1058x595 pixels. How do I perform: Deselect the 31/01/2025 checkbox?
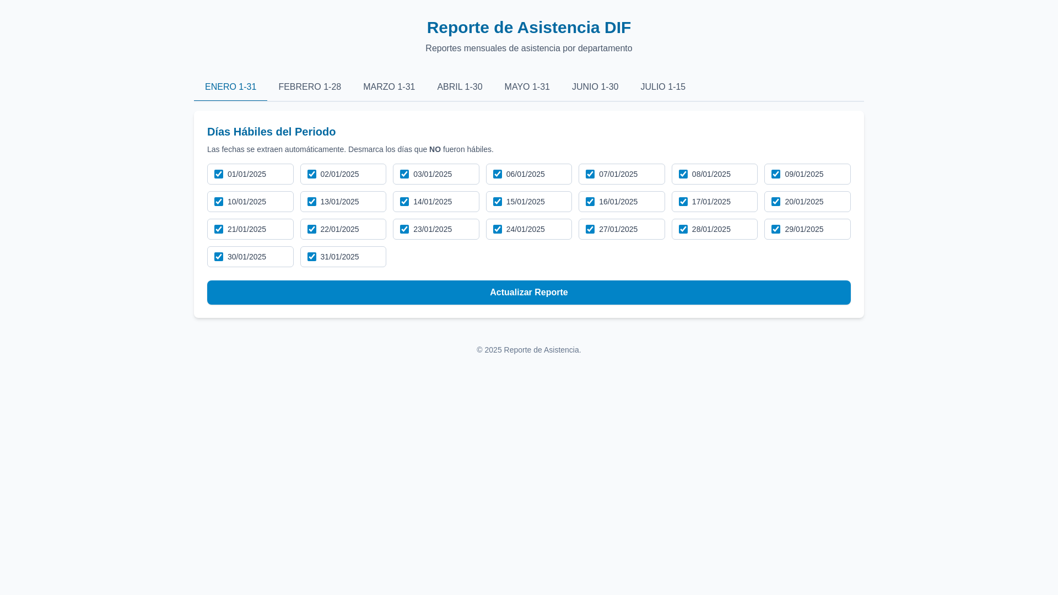click(312, 257)
